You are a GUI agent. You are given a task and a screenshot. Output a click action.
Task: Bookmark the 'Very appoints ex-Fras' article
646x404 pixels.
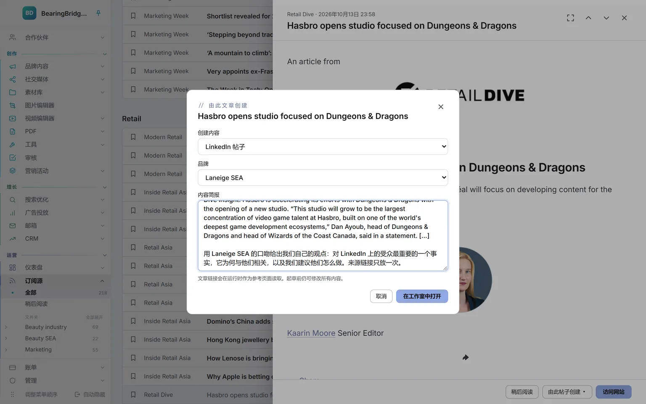click(x=133, y=71)
